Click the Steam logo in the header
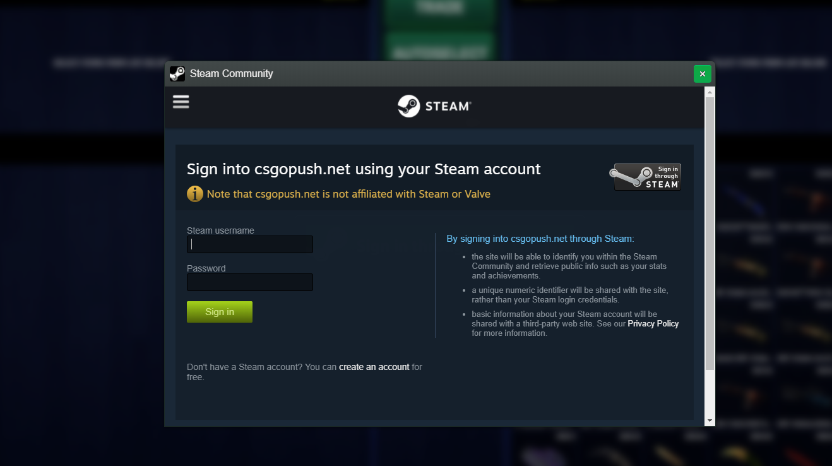The width and height of the screenshot is (832, 466). [434, 106]
